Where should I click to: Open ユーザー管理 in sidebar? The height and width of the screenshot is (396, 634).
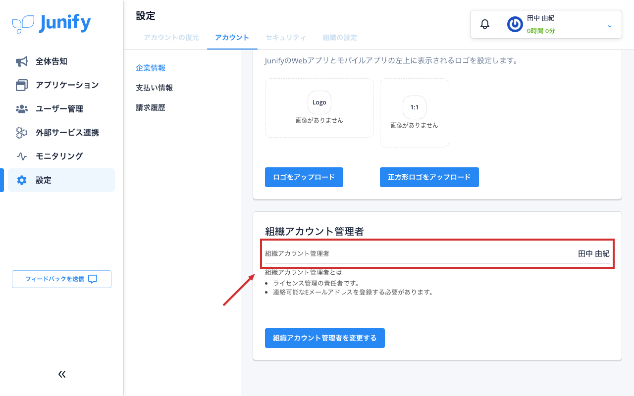click(61, 109)
